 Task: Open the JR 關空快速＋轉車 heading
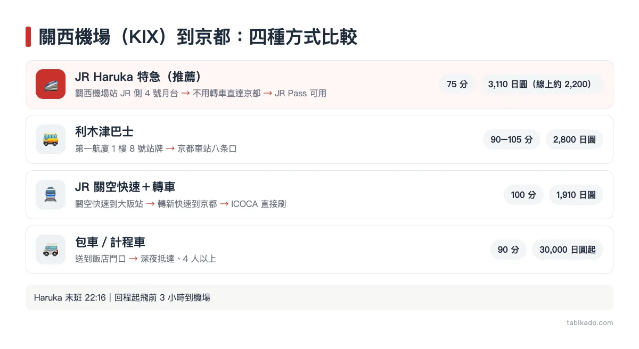pos(125,187)
